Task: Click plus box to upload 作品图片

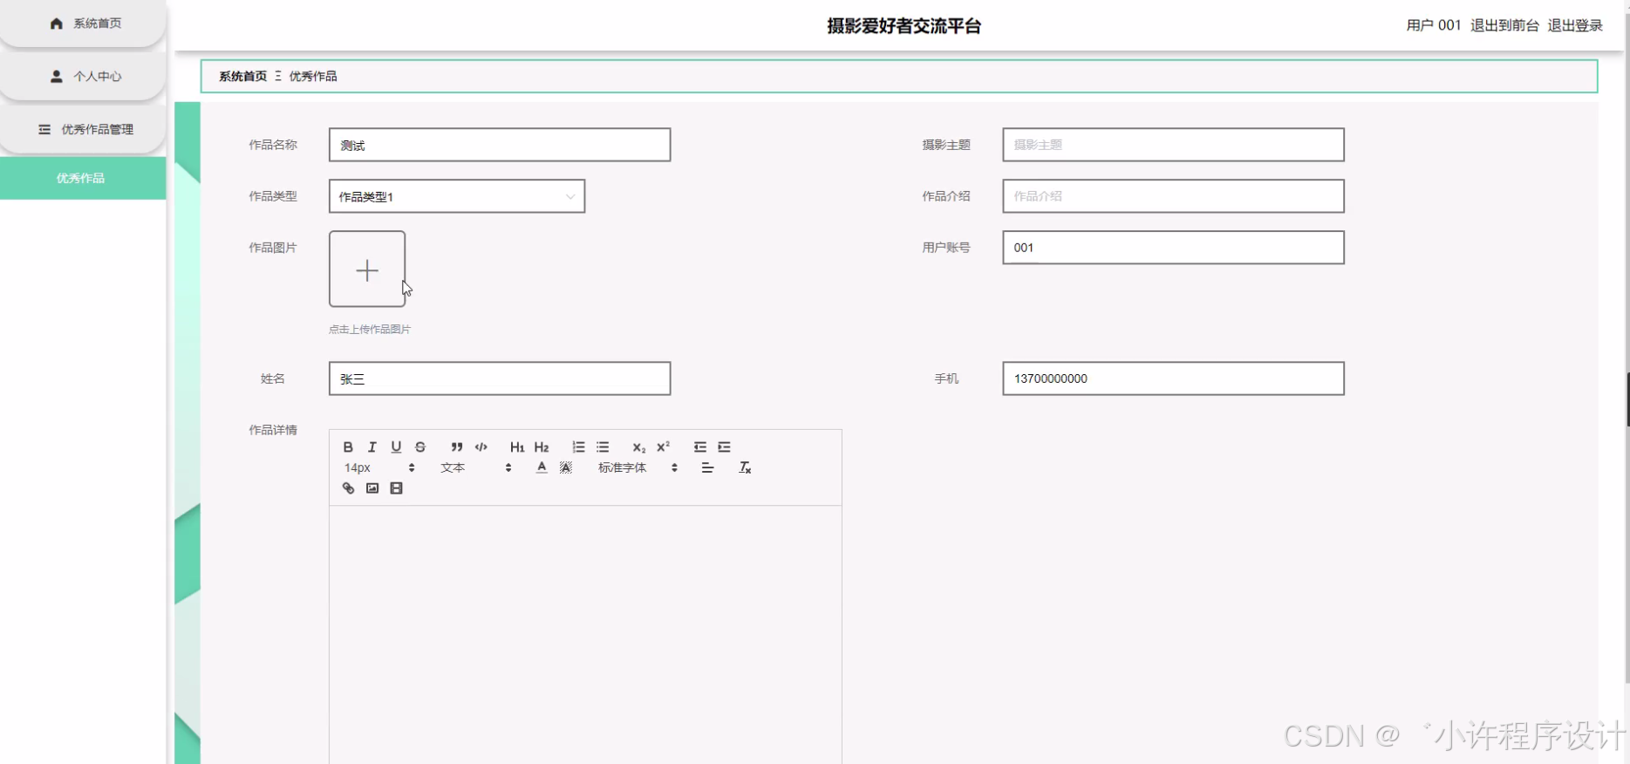Action: click(x=367, y=269)
